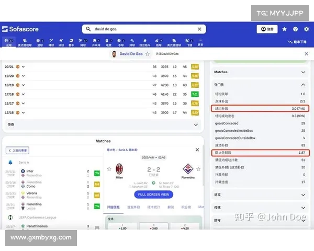Select the MMA (综合格斗) icon
The image size is (314, 251).
coord(145,42)
